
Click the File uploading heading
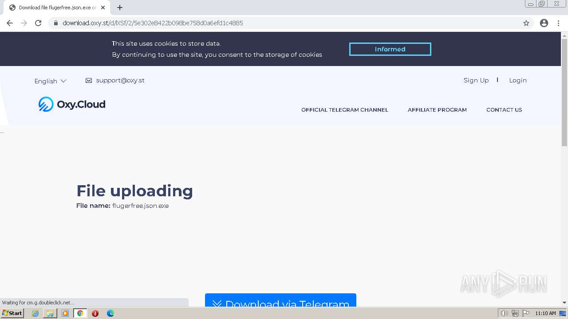point(134,191)
